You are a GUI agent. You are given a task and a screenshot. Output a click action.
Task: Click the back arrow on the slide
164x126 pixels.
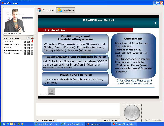[x=51, y=91]
